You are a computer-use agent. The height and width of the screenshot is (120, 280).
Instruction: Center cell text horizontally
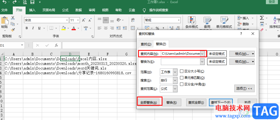[106, 28]
